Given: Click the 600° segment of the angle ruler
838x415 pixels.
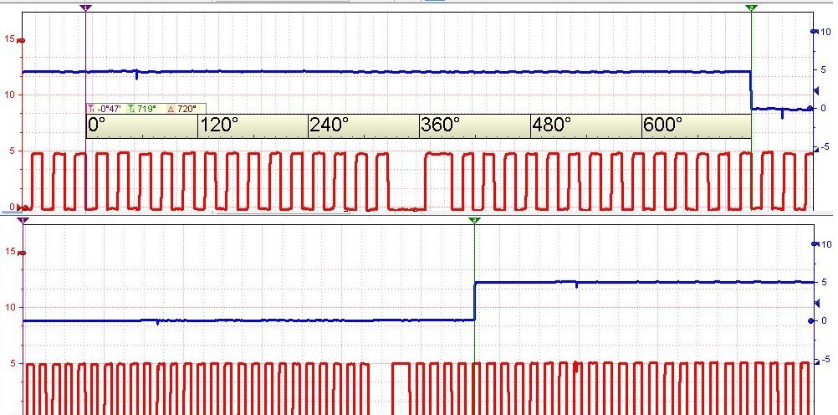Looking at the screenshot, I should coord(696,126).
